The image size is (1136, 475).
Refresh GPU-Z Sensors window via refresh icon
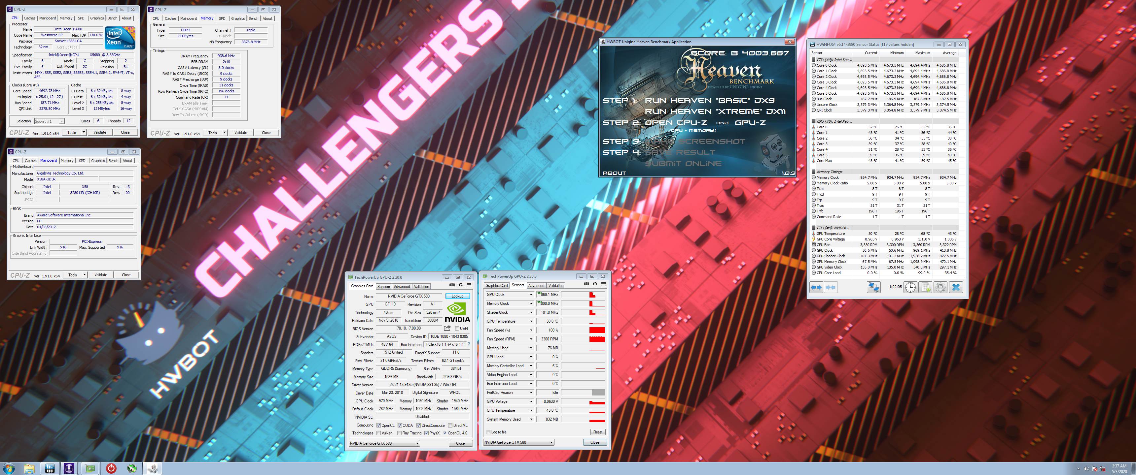point(595,284)
